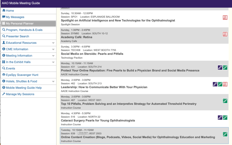This screenshot has width=232, height=145.
Task: Click 'Location: SOUTH 213' text
Action: 90,84
